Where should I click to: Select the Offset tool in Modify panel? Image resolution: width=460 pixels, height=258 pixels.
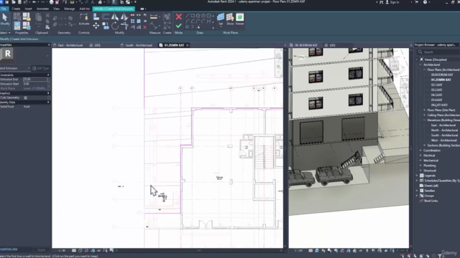click(x=106, y=17)
